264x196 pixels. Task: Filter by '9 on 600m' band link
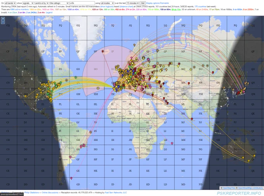[238, 9]
